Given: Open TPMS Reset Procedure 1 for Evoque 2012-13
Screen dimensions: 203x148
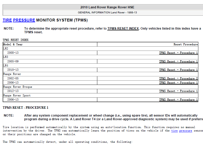Looking at the screenshot, I should click(178, 91).
